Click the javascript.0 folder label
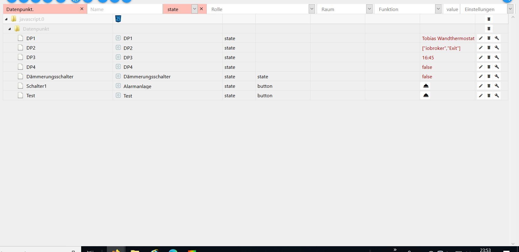The width and height of the screenshot is (519, 252). click(32, 19)
